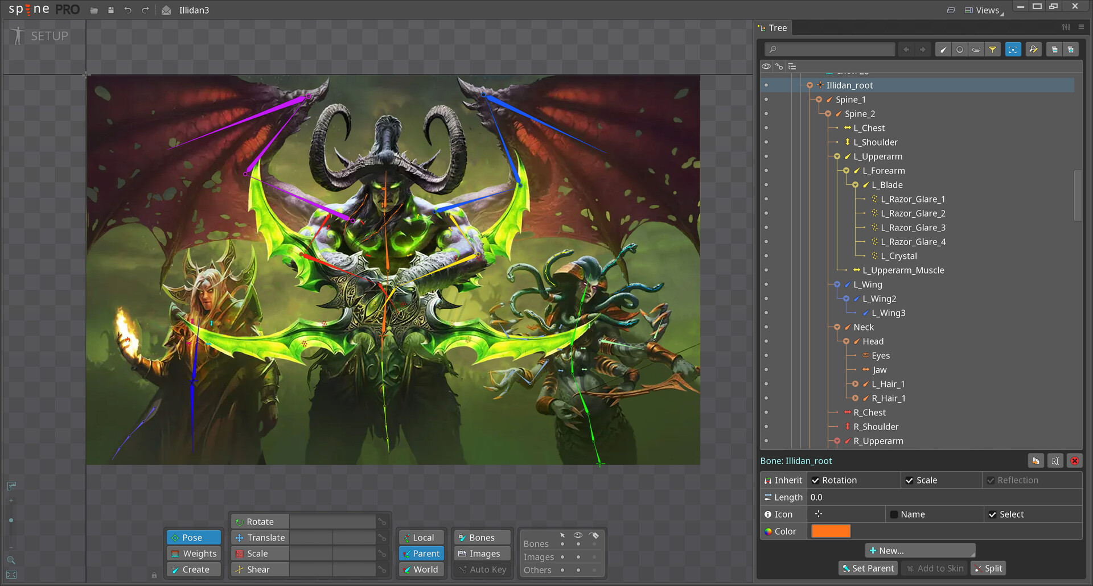Expand the R_Hair_1 node

click(855, 398)
